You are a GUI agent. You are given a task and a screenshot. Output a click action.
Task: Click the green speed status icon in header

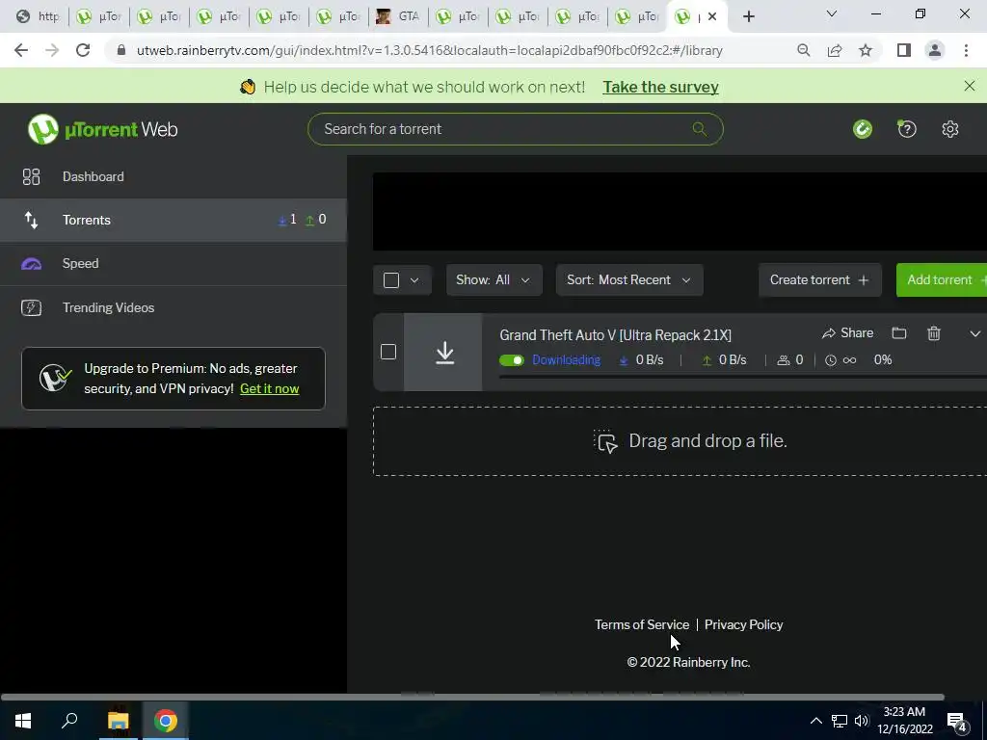[x=863, y=129]
